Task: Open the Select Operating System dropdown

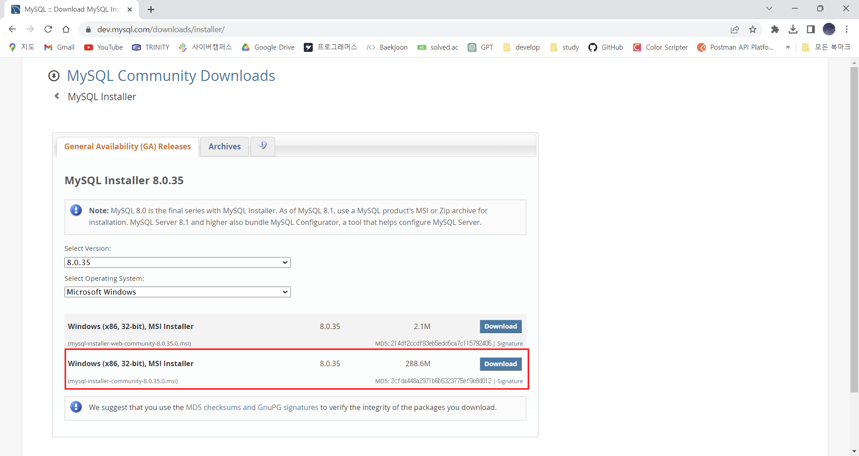Action: click(x=178, y=292)
